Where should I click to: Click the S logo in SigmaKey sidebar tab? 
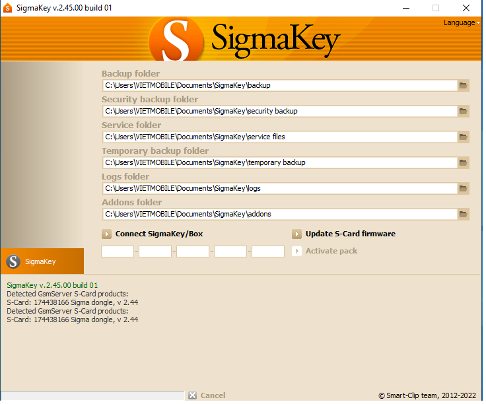click(13, 261)
